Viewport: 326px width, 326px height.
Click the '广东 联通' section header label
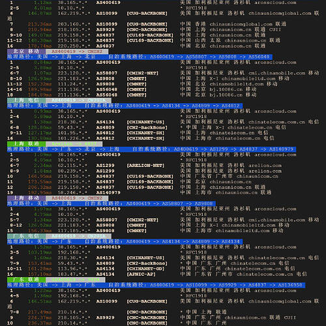pos(26,280)
